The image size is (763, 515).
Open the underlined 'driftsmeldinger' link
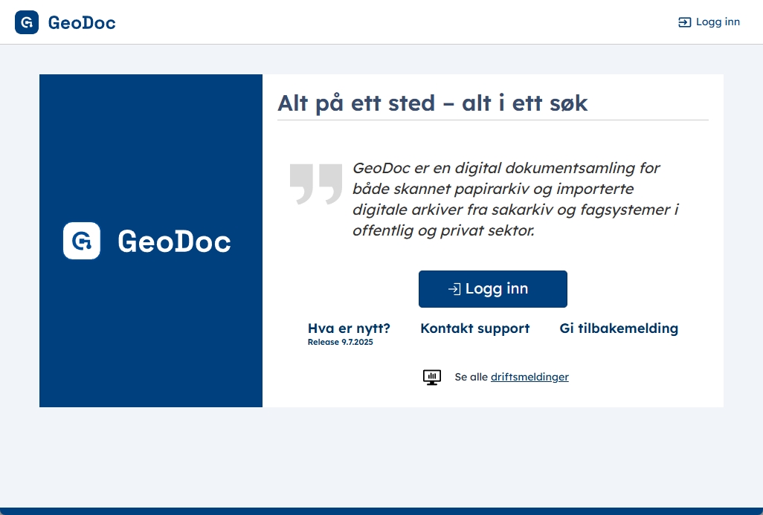(529, 377)
